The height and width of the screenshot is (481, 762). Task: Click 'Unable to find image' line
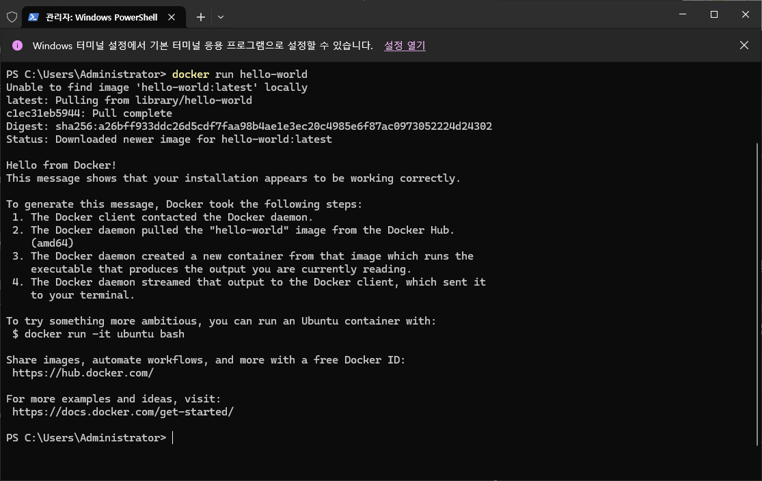(x=157, y=87)
